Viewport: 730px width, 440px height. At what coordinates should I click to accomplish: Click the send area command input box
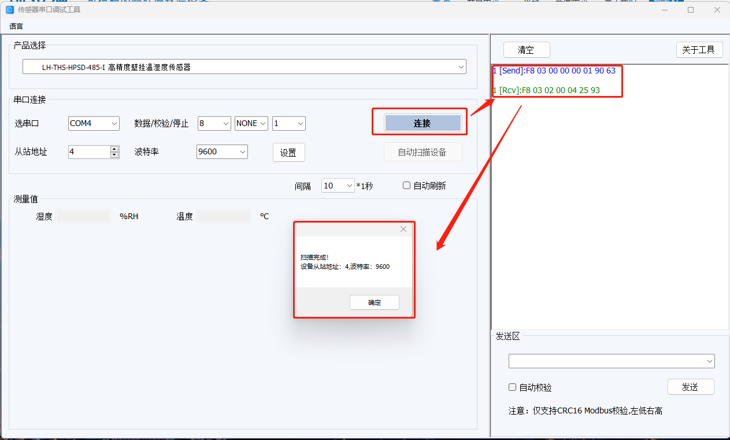pyautogui.click(x=607, y=361)
